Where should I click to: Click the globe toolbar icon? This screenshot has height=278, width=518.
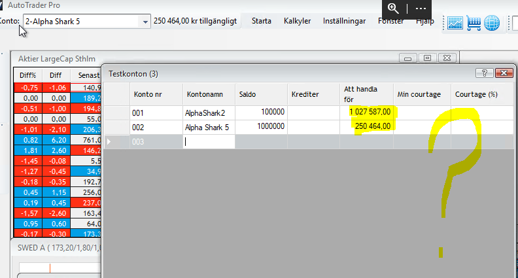point(491,24)
